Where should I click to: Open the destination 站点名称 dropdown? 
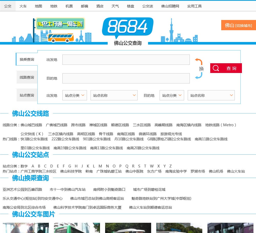pyautogui.click(x=211, y=95)
